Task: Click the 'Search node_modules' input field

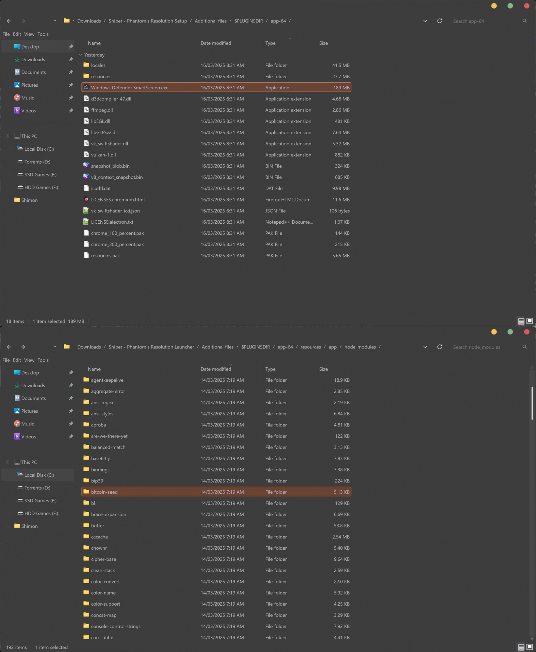Action: coord(485,347)
